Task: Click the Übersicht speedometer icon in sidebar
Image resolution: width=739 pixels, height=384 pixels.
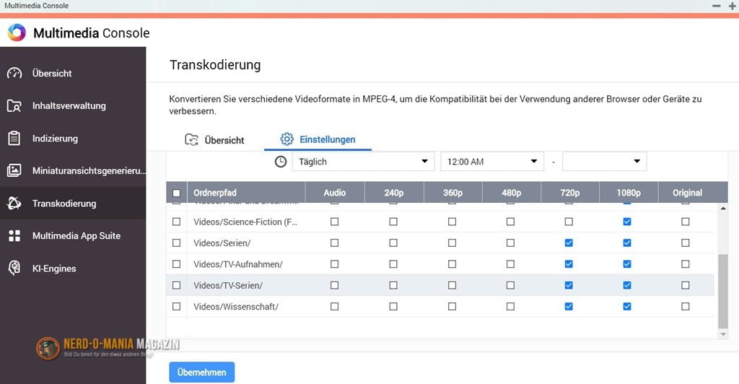Action: (x=14, y=73)
